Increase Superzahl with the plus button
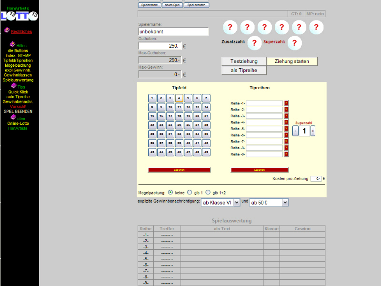 313,131
